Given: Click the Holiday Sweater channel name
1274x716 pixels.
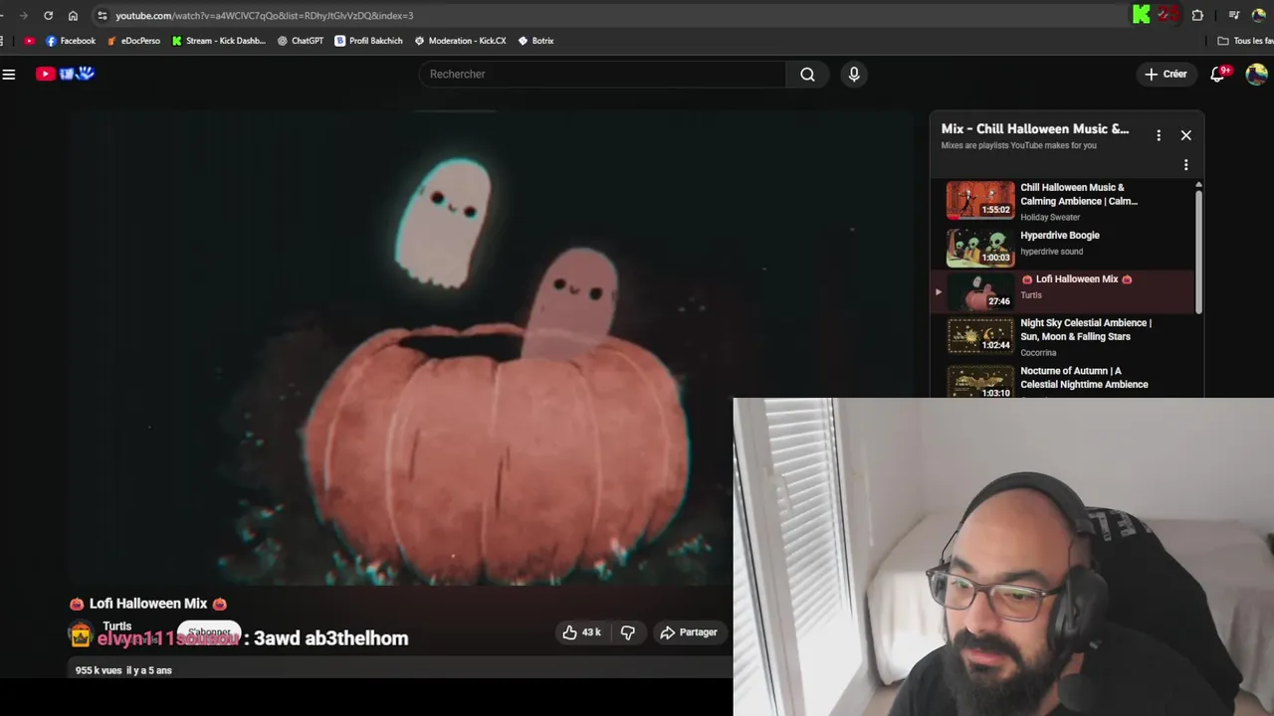Looking at the screenshot, I should pyautogui.click(x=1050, y=217).
